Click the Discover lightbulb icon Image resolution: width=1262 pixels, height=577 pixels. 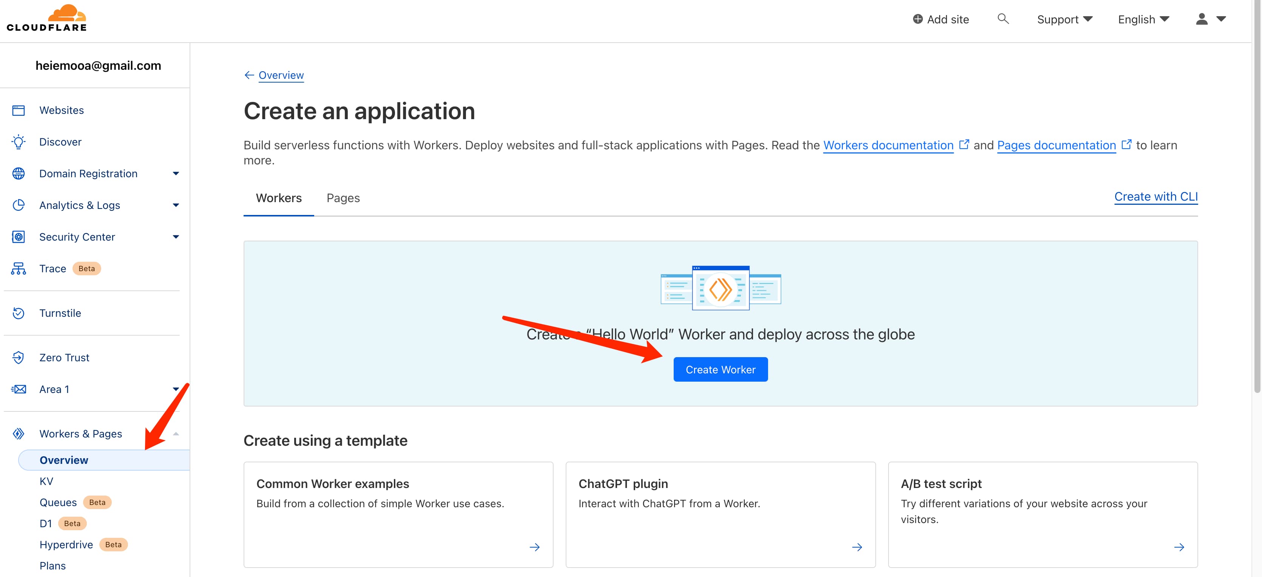[x=19, y=142]
